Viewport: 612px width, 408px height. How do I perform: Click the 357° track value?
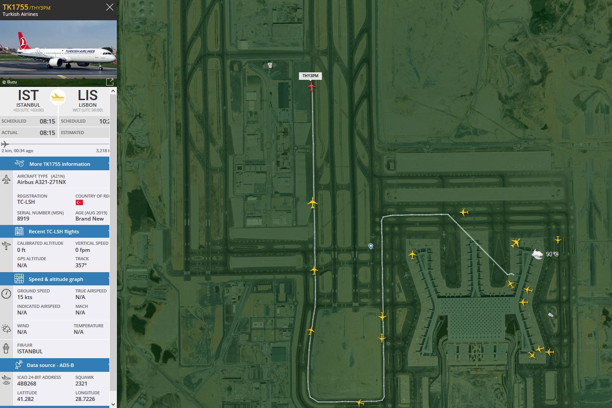click(x=81, y=266)
